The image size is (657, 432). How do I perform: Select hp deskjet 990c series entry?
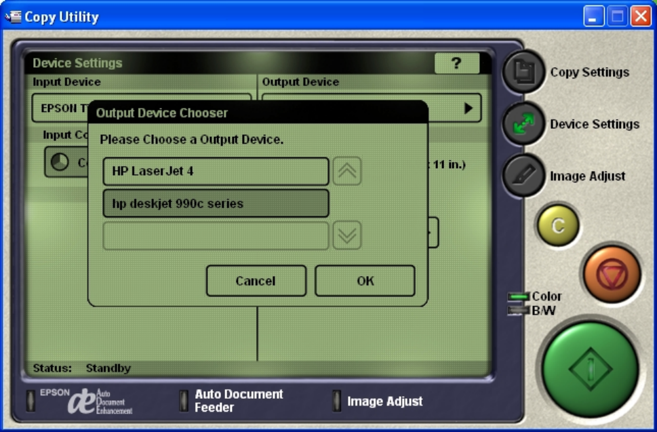[216, 203]
